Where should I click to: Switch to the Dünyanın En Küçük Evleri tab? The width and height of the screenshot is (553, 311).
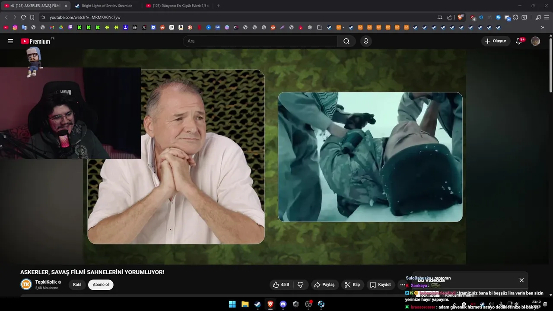[x=178, y=6]
